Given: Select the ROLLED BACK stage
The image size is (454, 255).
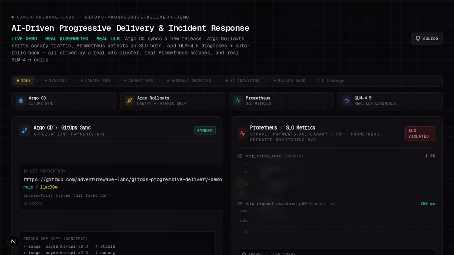Looking at the screenshot, I should pos(289,80).
